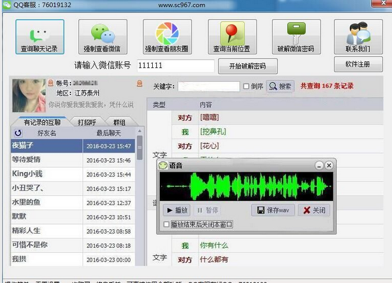The image size is (392, 283).
Task: Switch to the 群组 tab
Action: (x=119, y=122)
